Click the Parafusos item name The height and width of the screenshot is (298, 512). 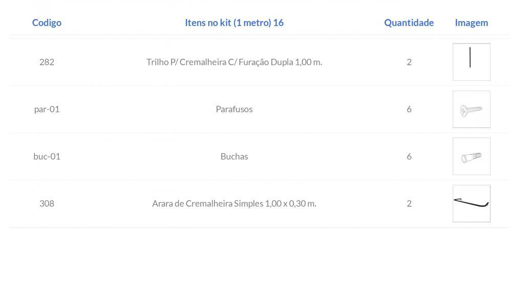(x=234, y=110)
